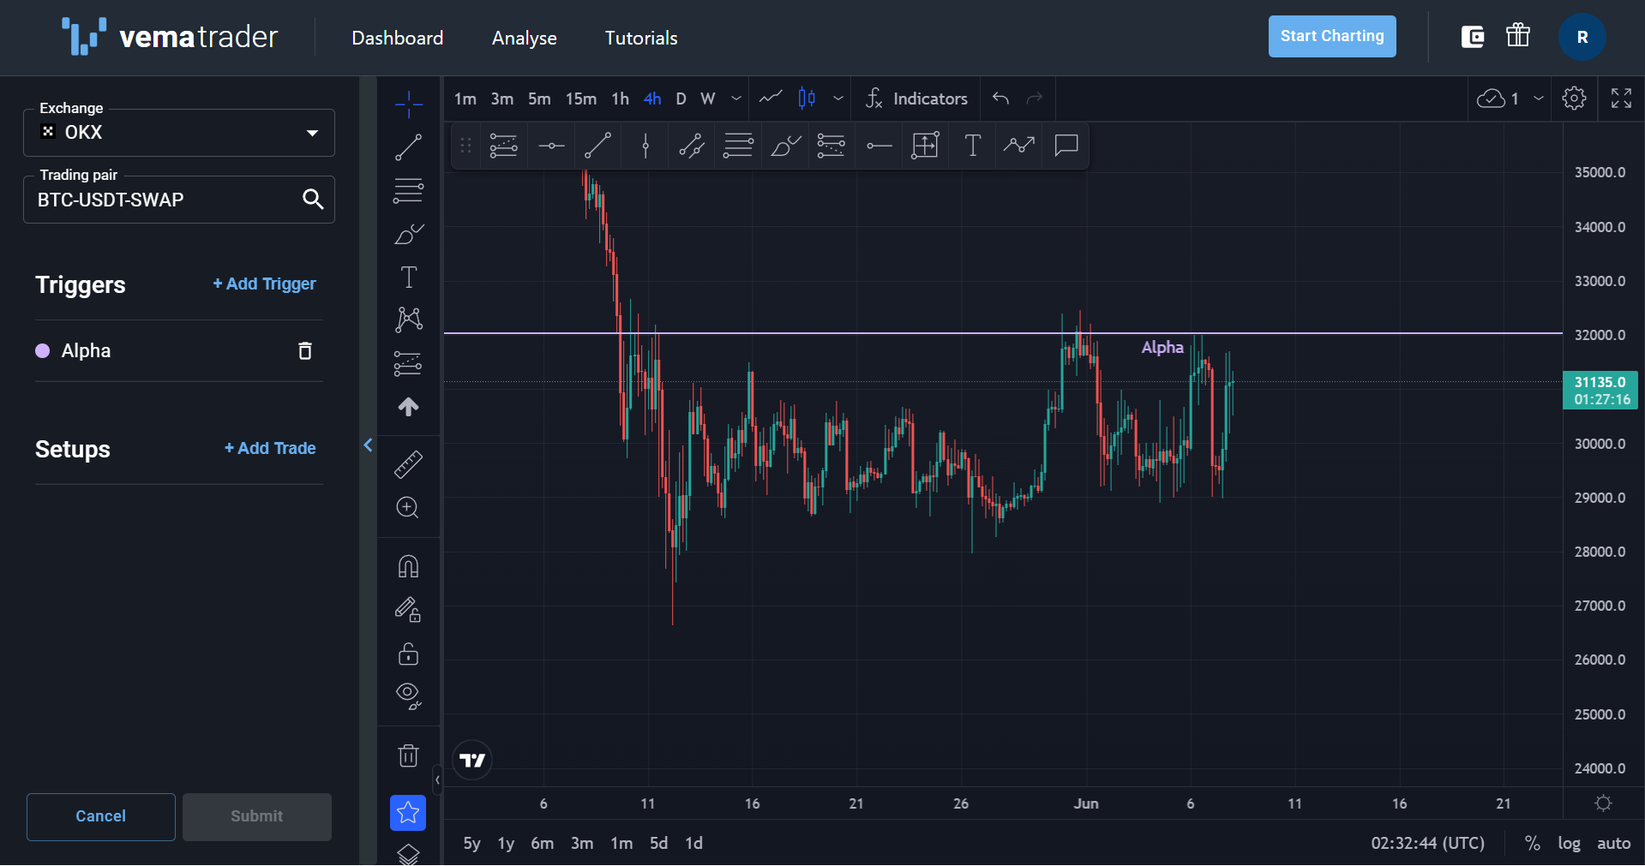Image resolution: width=1645 pixels, height=866 pixels.
Task: Toggle lock all drawing tools
Action: 409,654
